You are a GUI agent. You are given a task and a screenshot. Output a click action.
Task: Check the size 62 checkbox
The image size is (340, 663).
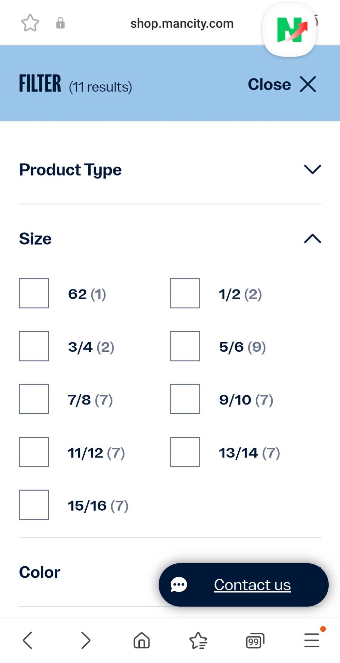click(x=34, y=293)
